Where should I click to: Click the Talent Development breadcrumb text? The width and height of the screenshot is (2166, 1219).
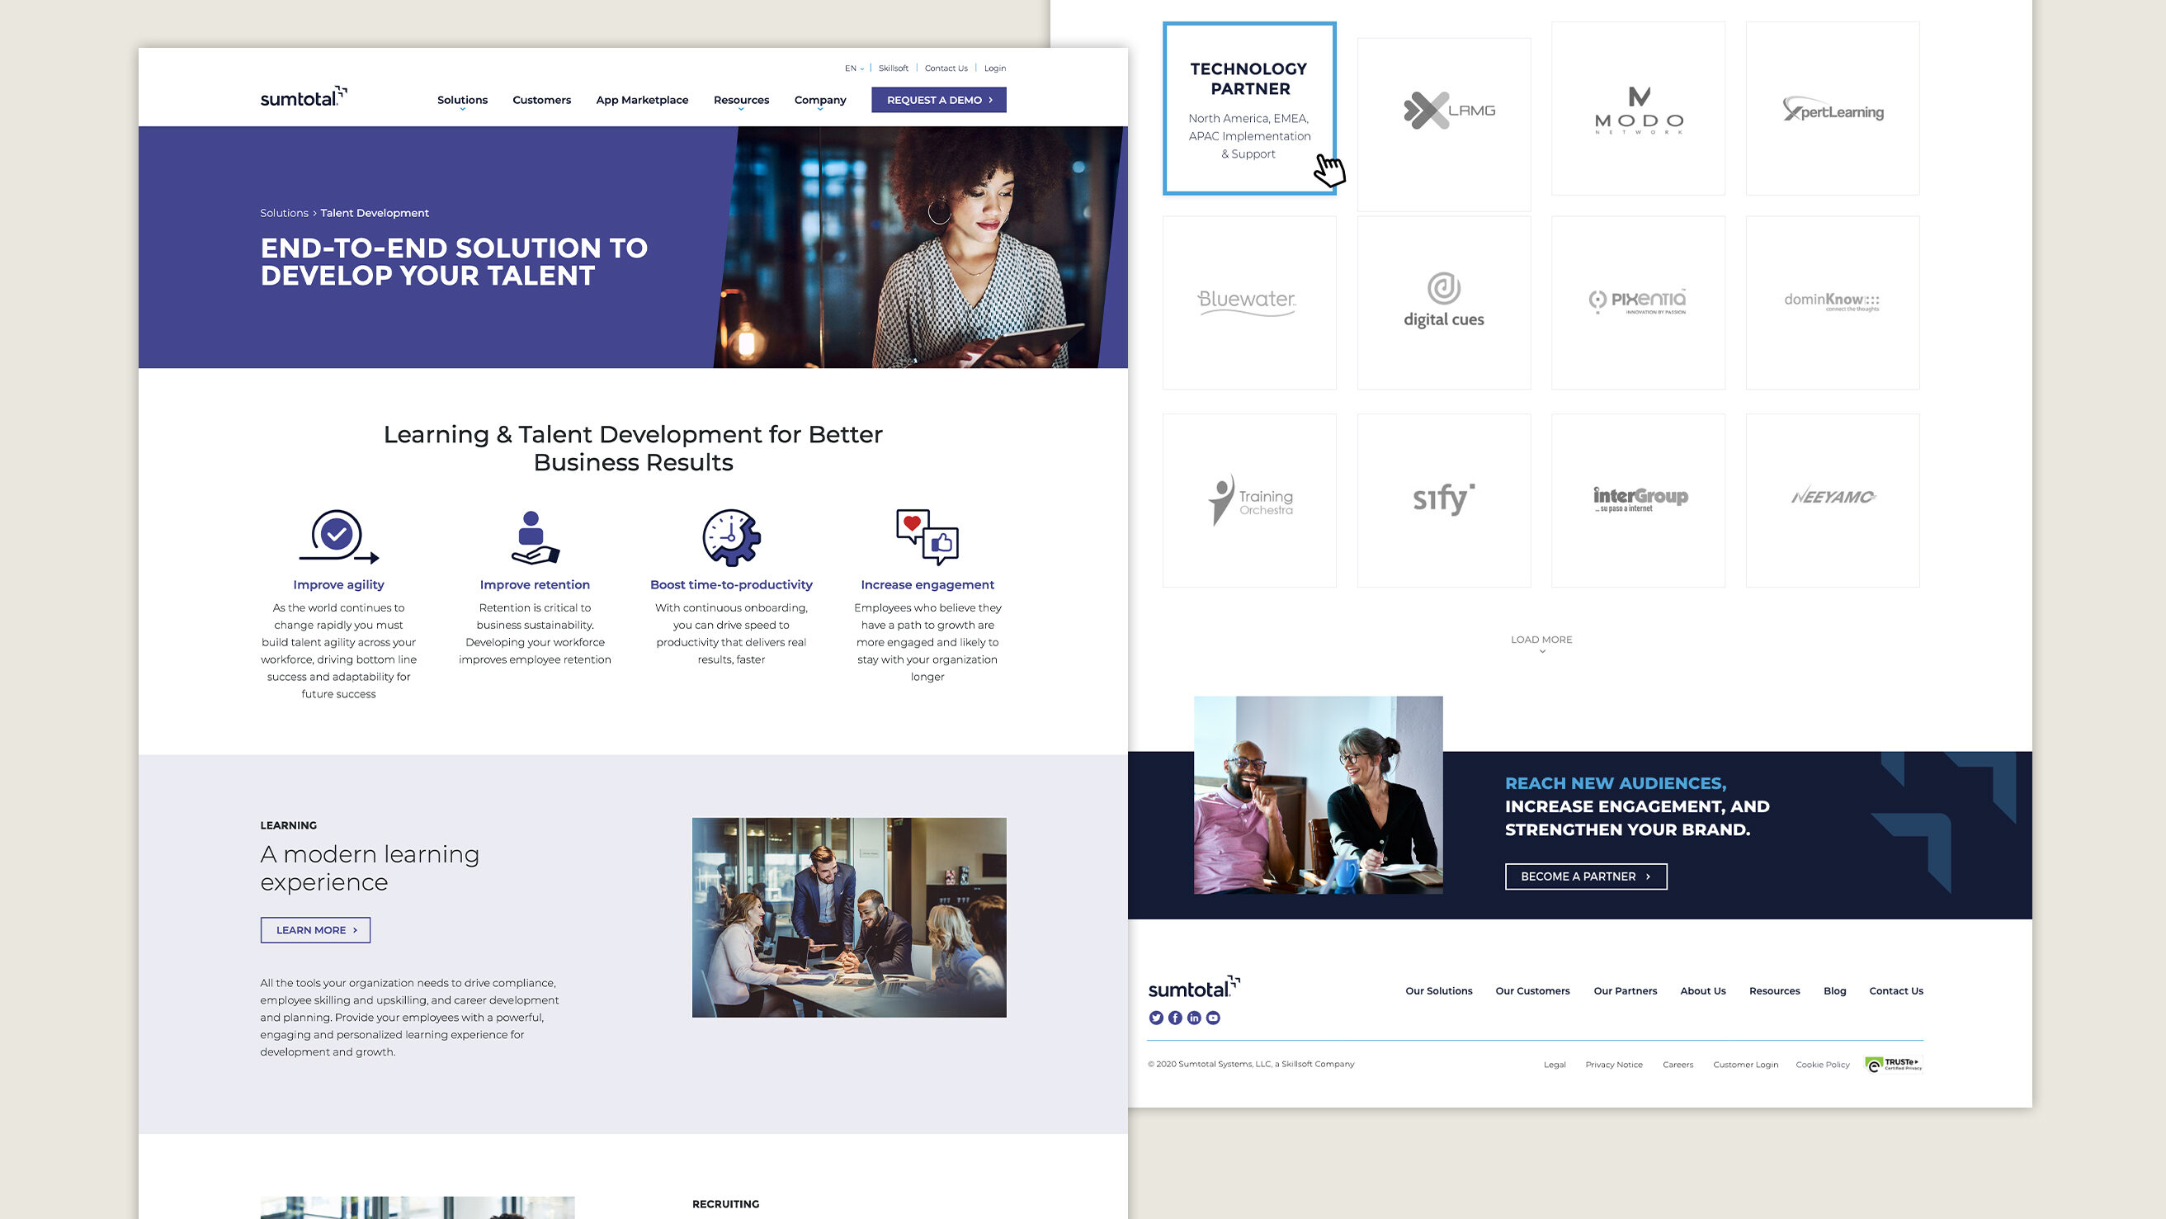click(x=374, y=213)
